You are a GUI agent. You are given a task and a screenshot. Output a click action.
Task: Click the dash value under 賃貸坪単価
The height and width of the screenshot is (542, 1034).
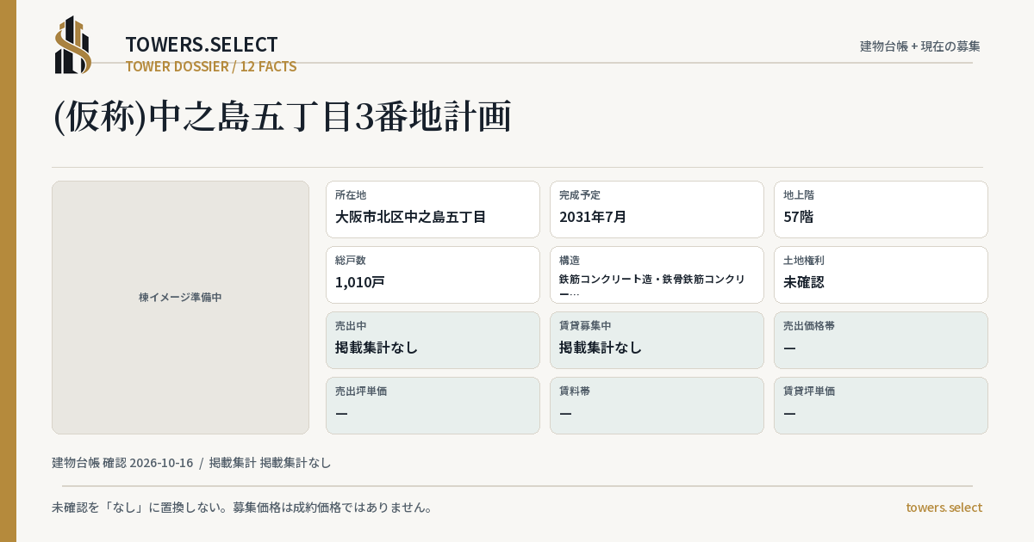coord(789,413)
